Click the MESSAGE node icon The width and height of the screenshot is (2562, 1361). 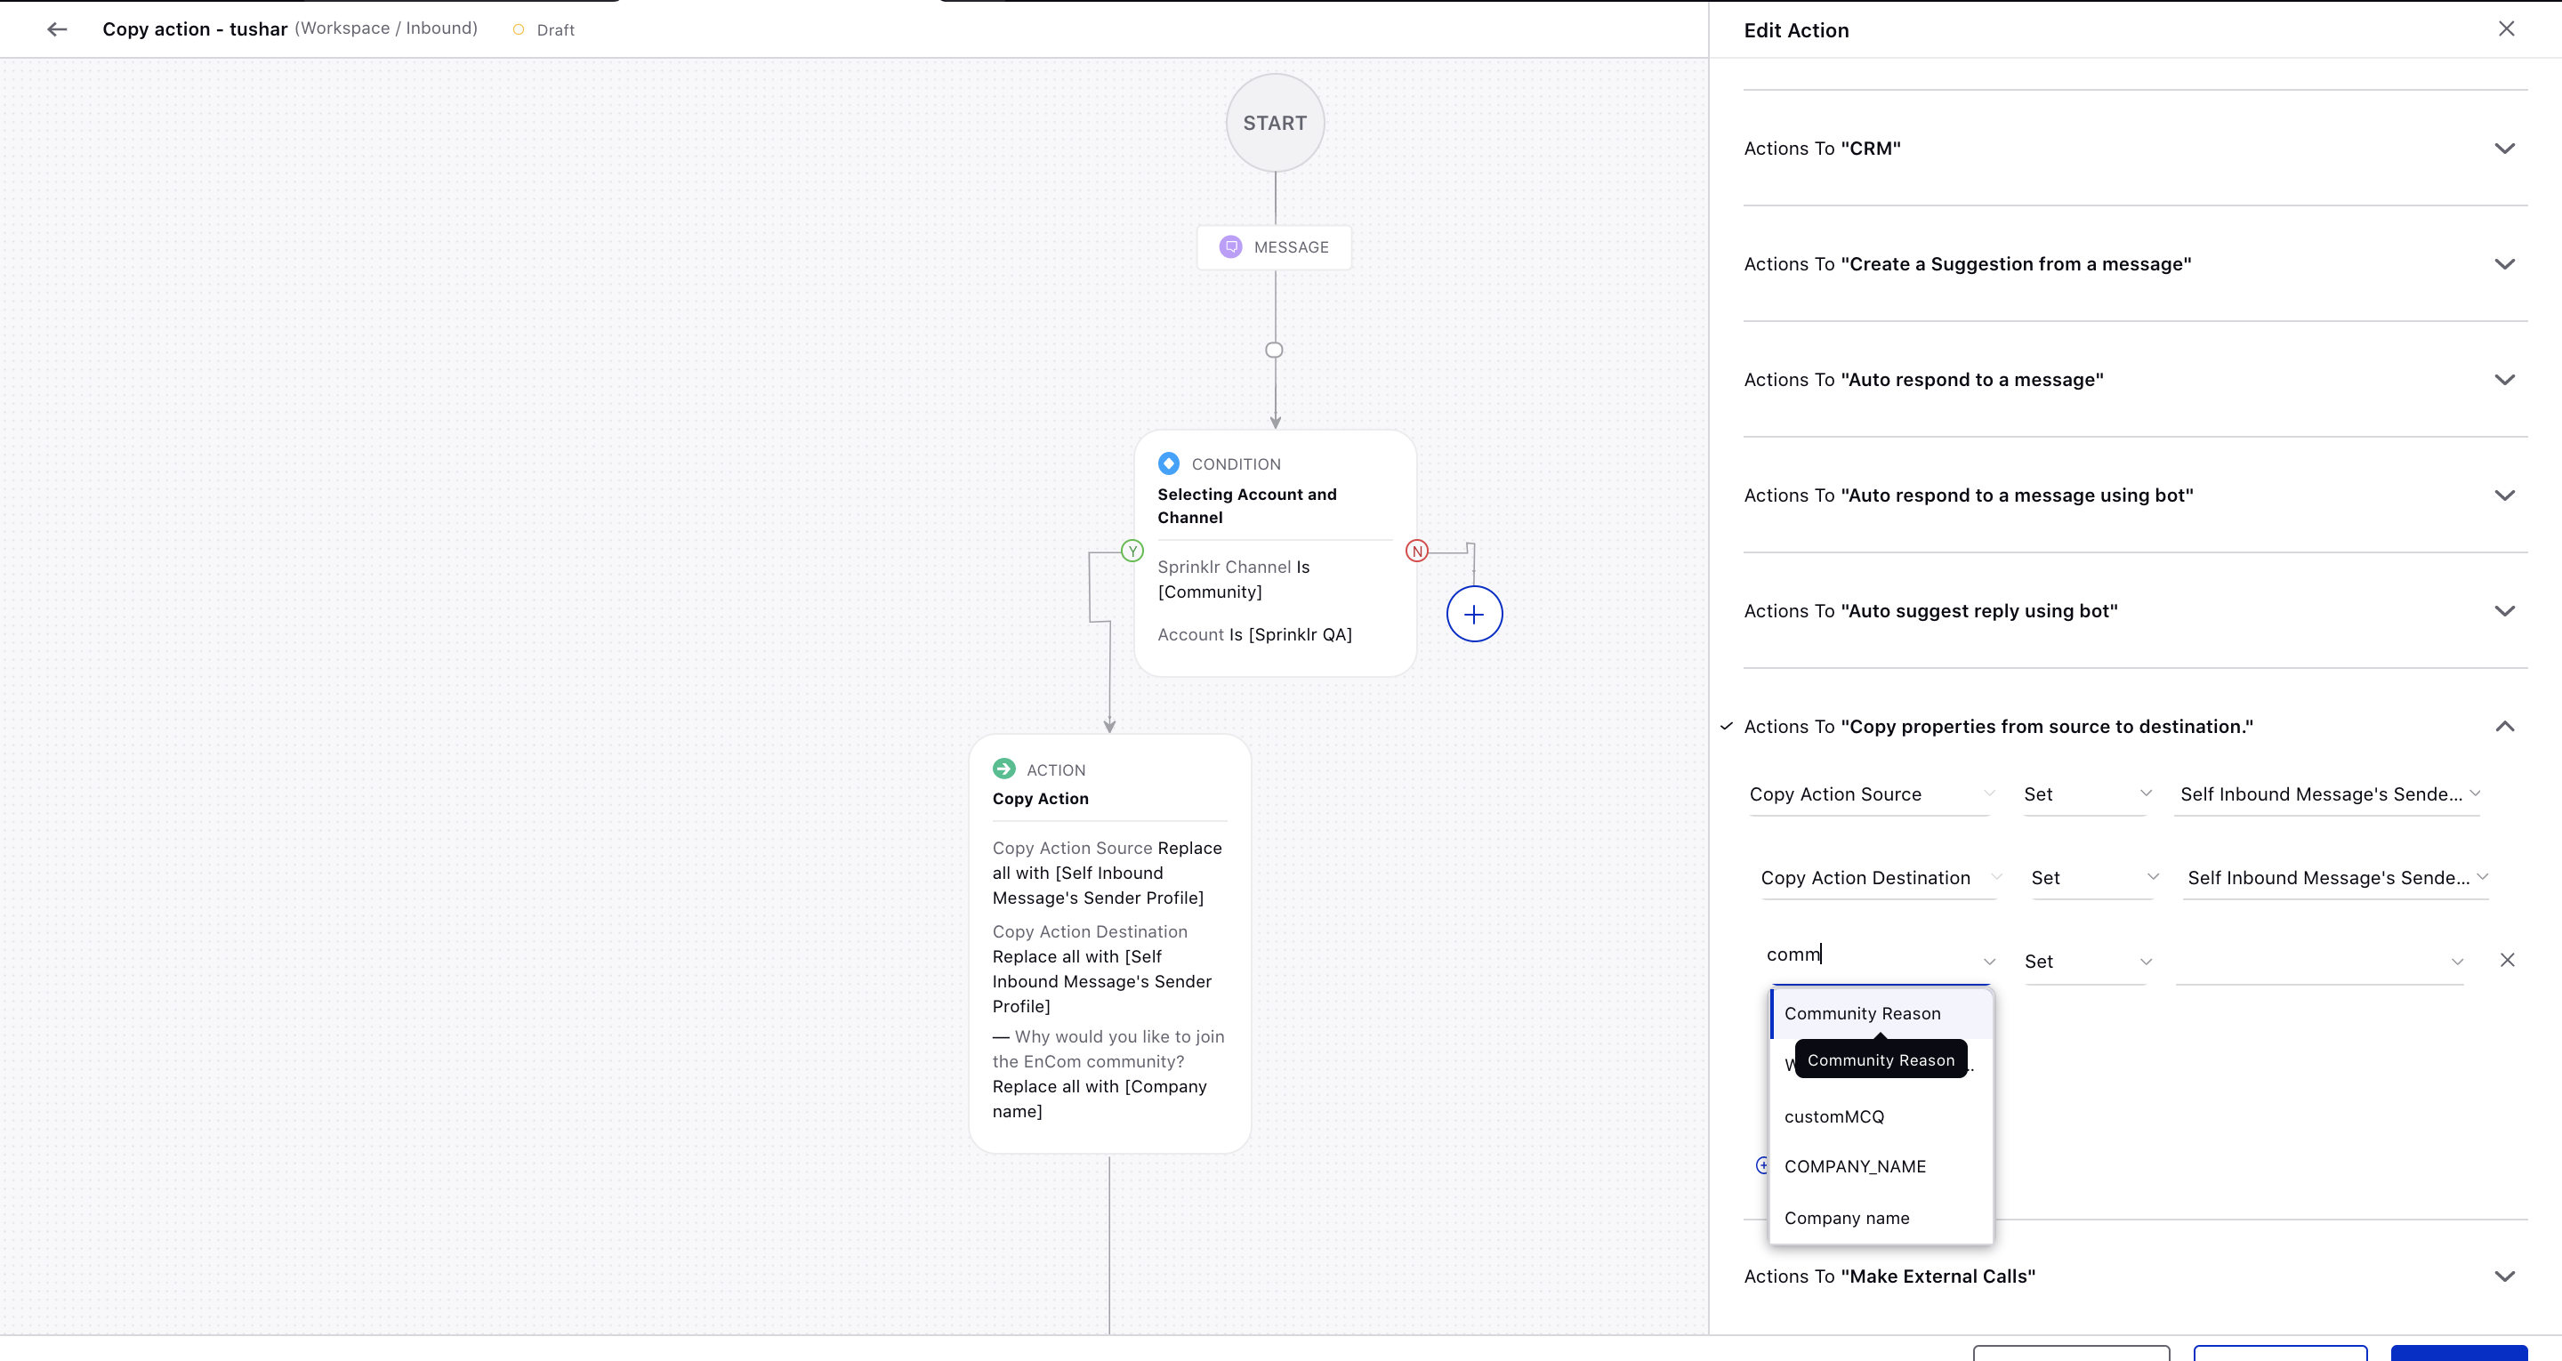click(1230, 246)
